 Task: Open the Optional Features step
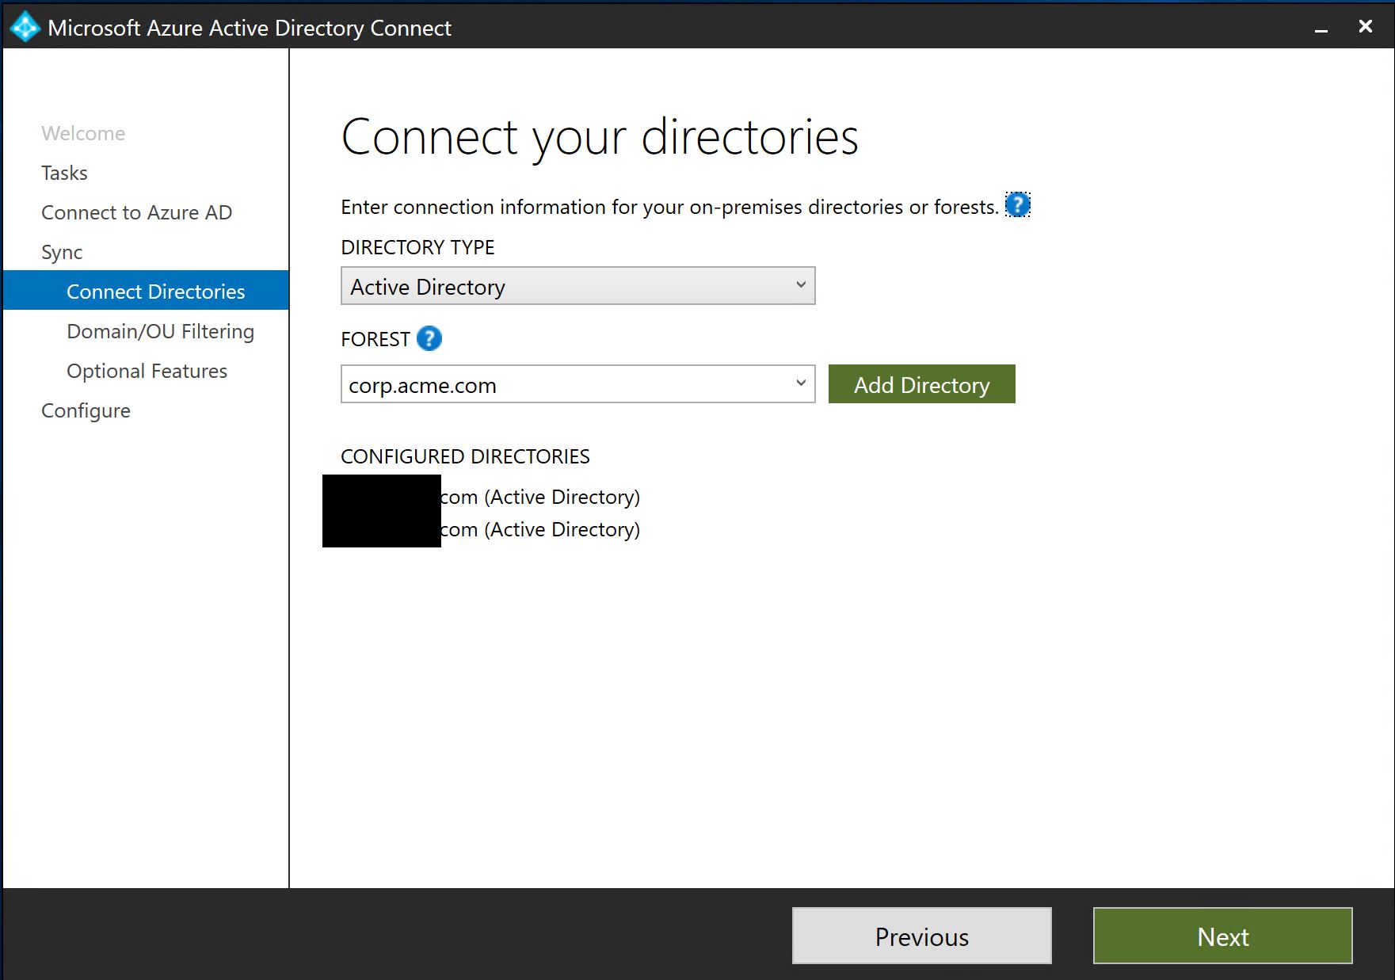[147, 371]
